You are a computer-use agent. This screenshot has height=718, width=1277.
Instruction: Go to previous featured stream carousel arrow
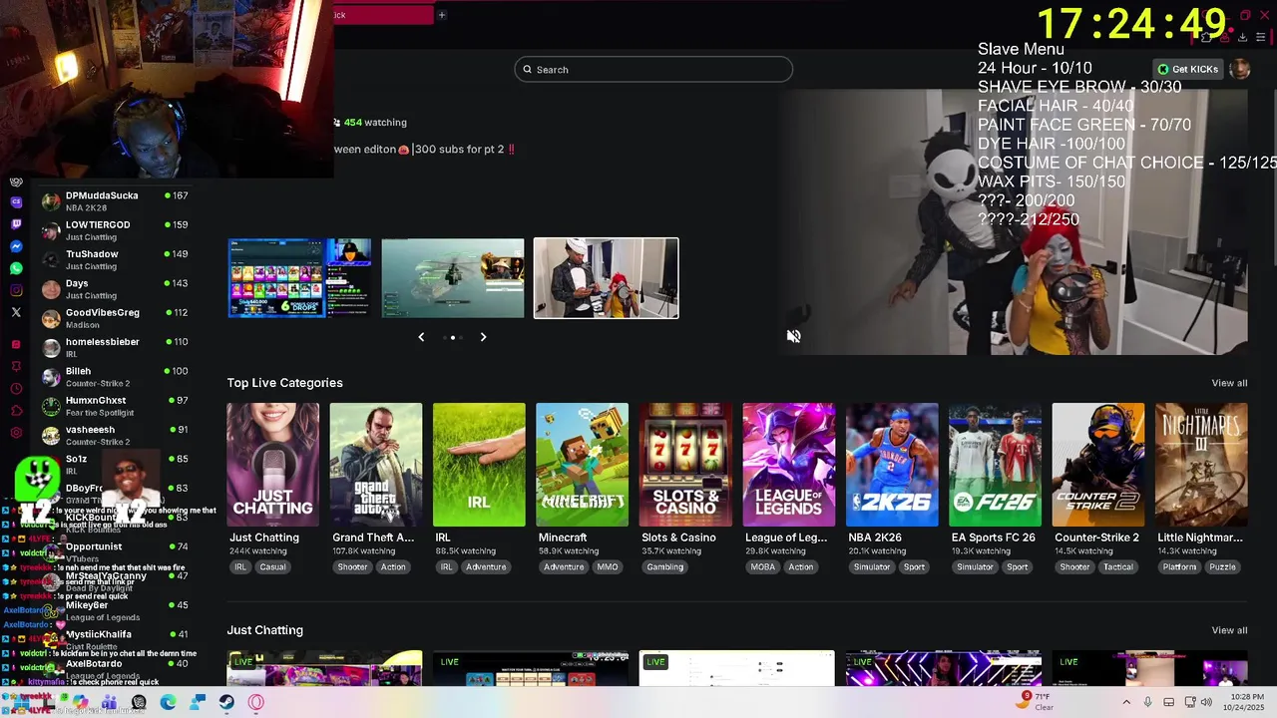(x=421, y=337)
